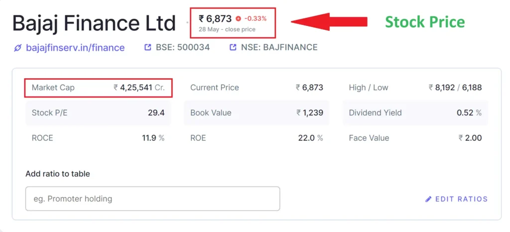Click the Market Cap value row
The image size is (510, 232).
(x=98, y=88)
